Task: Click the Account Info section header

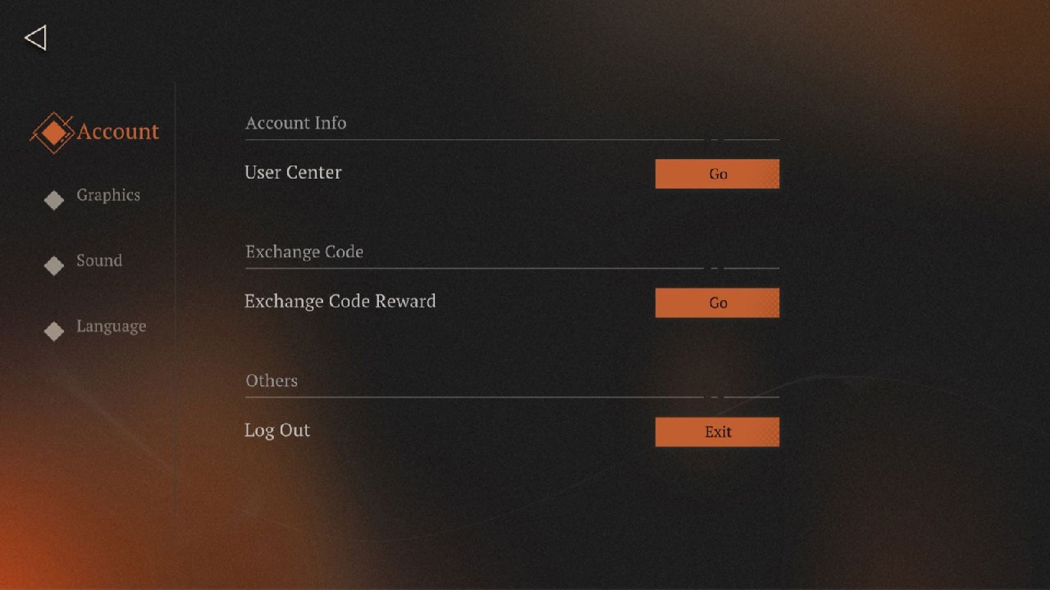Action: [x=295, y=122]
